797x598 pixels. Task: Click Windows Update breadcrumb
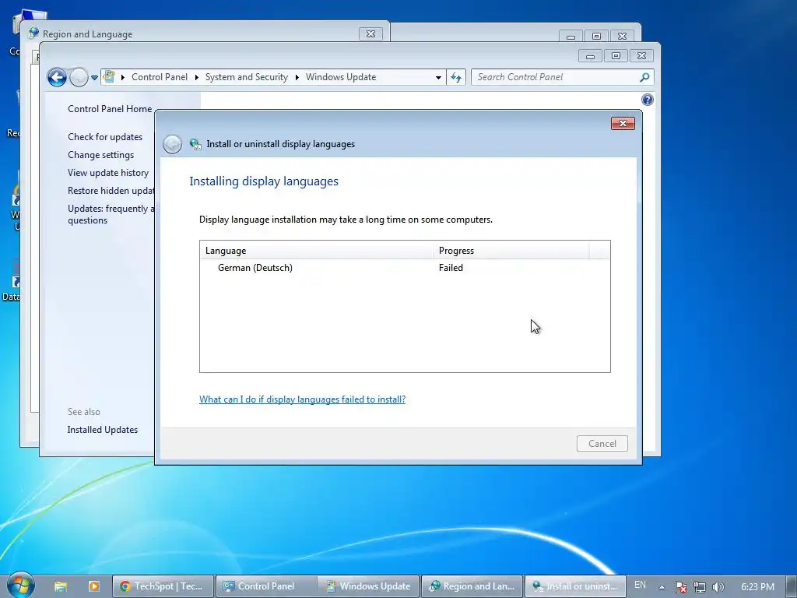coord(341,77)
